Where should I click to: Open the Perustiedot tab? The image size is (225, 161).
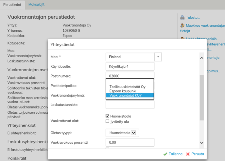[12, 5]
